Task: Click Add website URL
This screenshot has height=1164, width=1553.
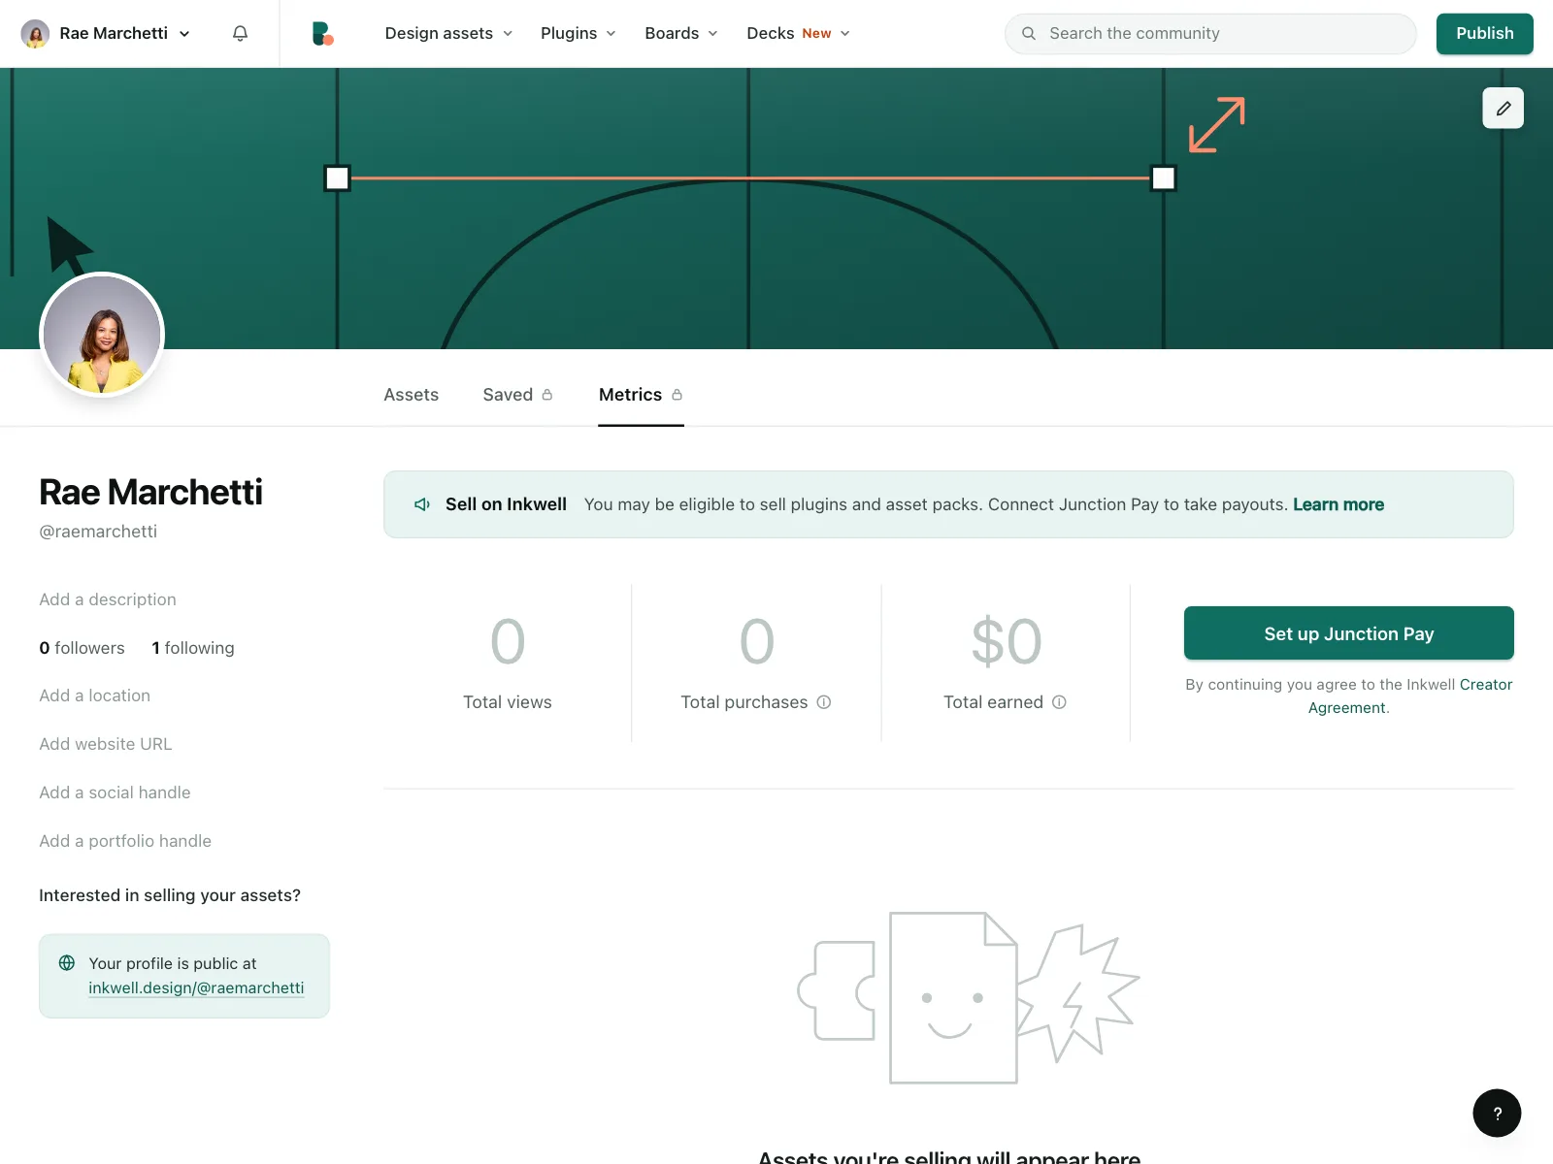Action: tap(106, 744)
